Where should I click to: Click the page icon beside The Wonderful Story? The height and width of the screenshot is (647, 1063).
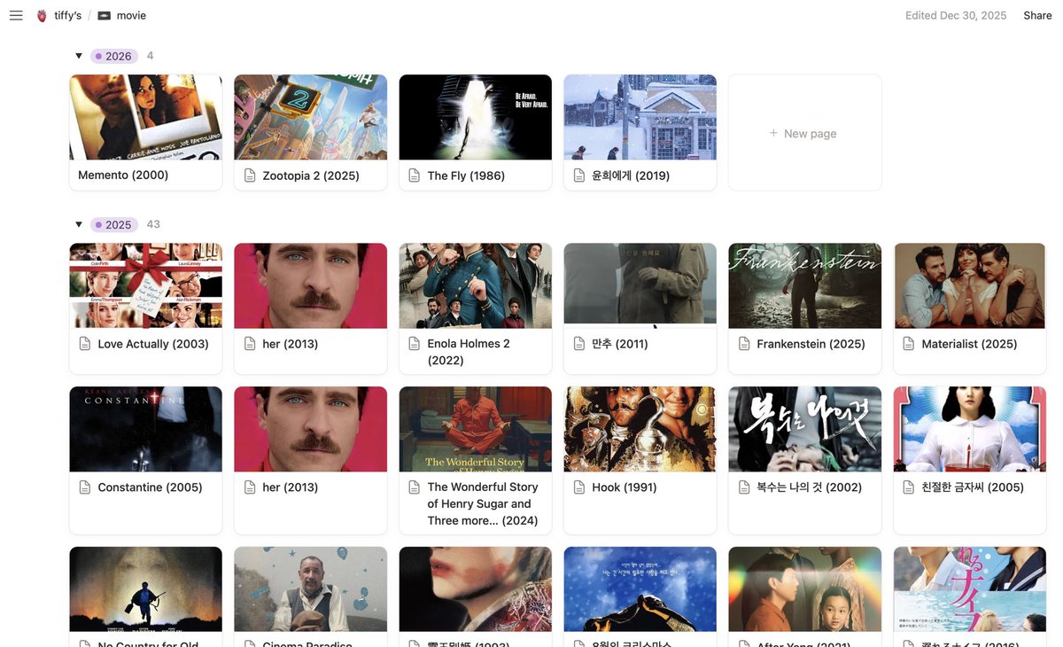(415, 487)
